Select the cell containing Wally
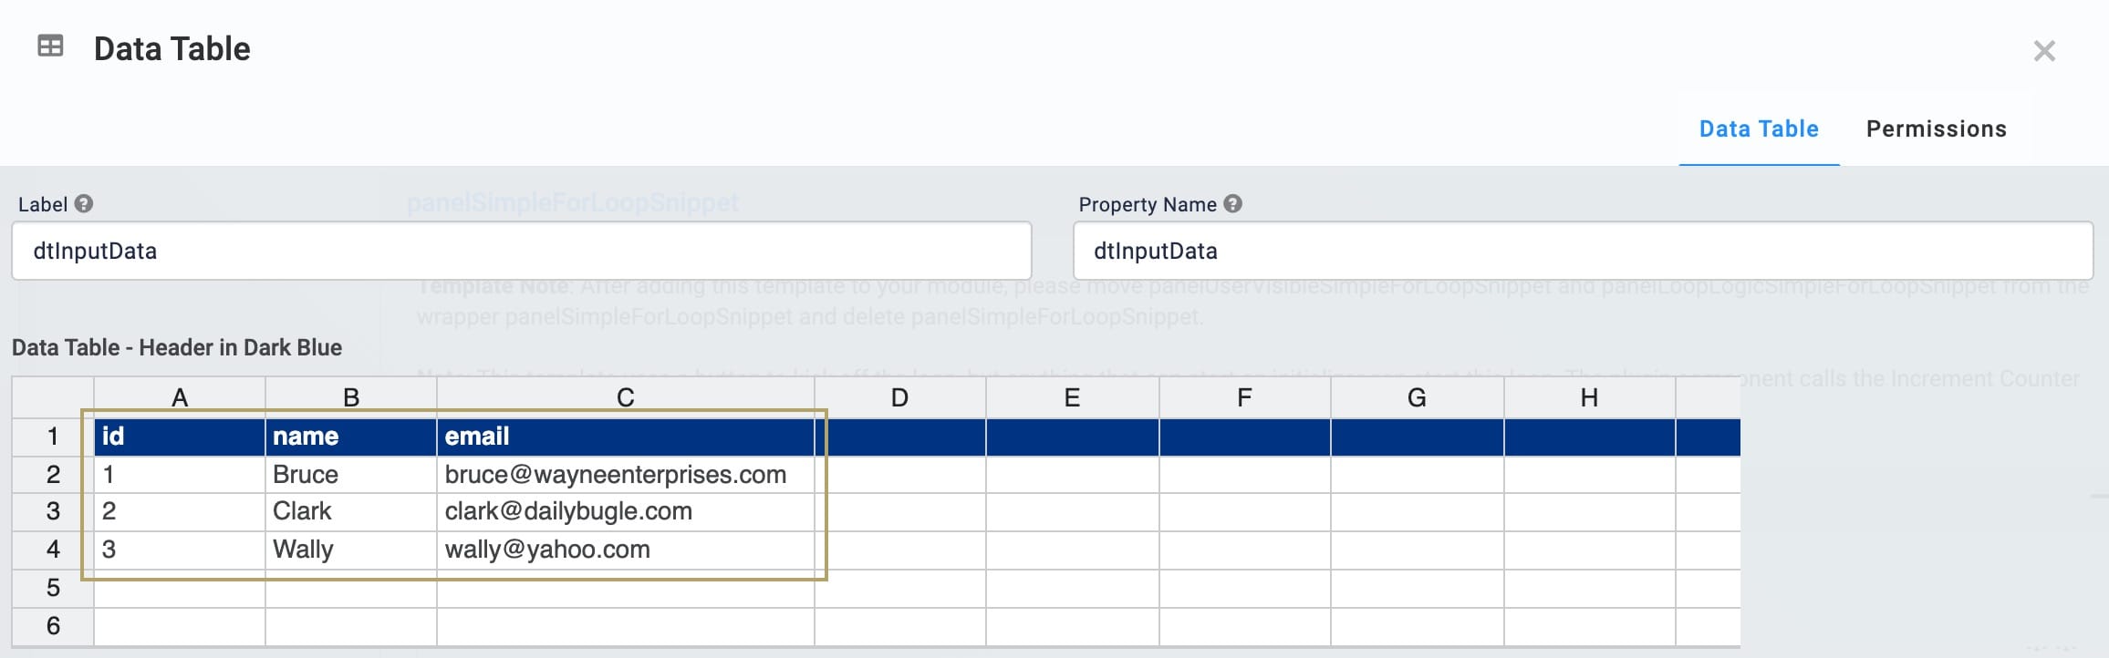This screenshot has height=658, width=2109. (351, 550)
